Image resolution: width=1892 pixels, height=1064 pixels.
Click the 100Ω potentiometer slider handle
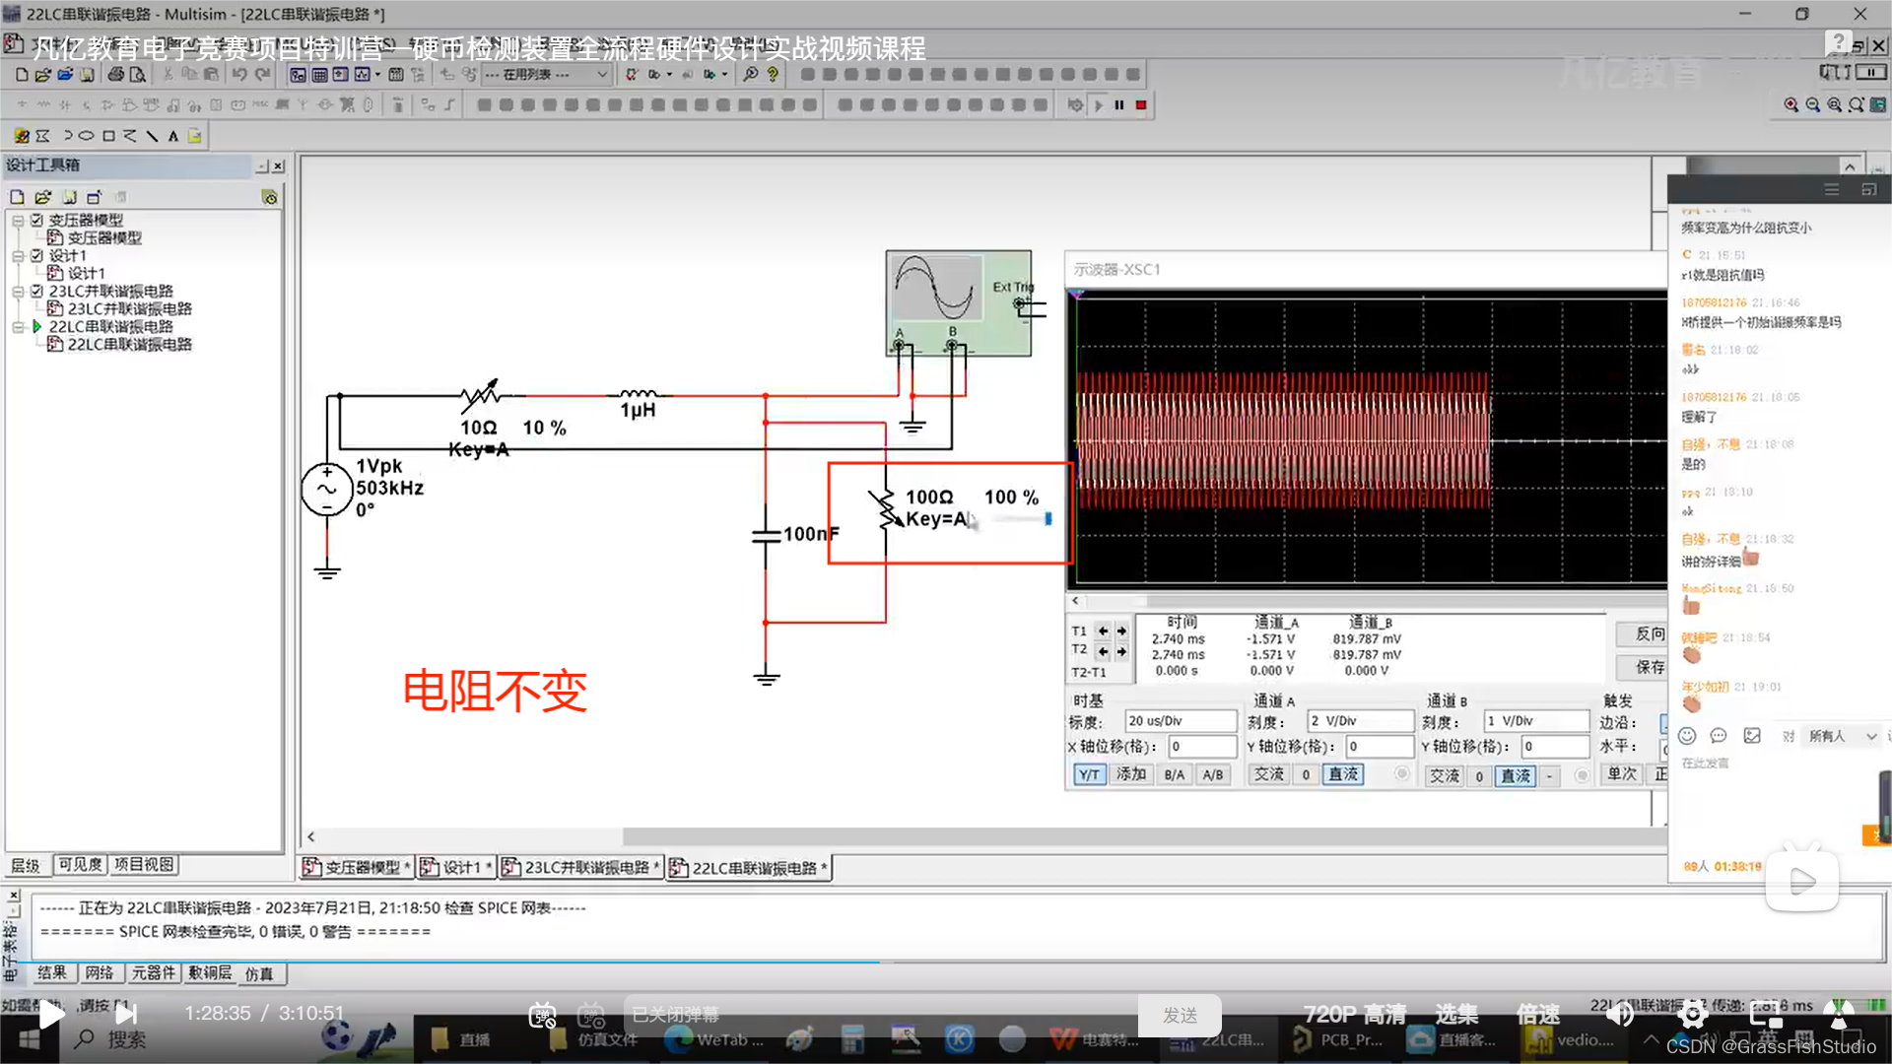1047,518
